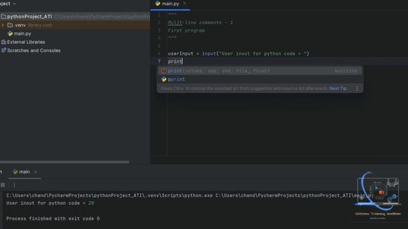The image size is (408, 229).
Task: Open the completion popup options kebab menu
Action: click(x=357, y=88)
